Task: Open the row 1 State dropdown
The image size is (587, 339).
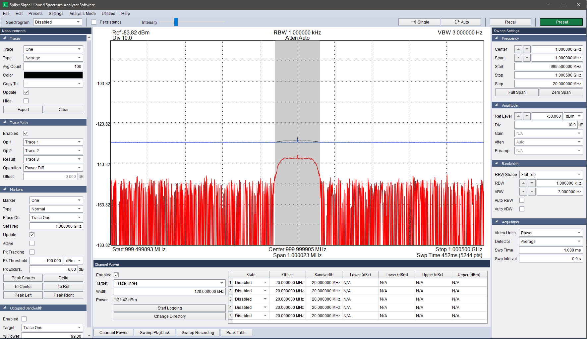Action: (251, 283)
